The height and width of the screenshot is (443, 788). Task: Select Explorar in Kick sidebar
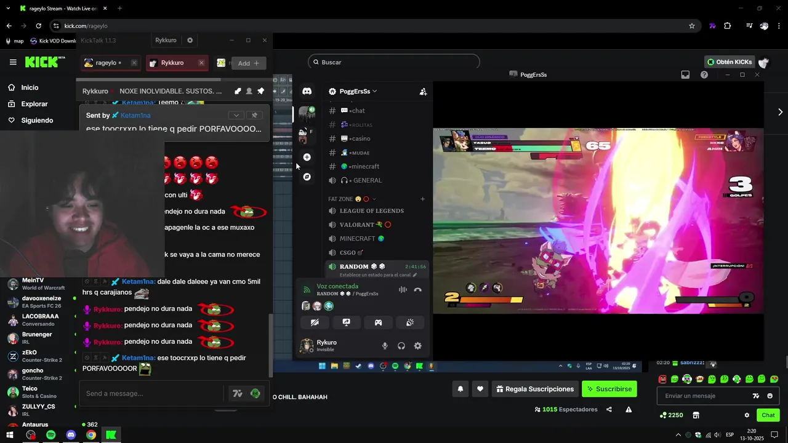[34, 104]
